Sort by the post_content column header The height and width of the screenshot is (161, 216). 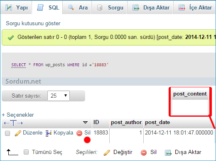[x=190, y=94]
